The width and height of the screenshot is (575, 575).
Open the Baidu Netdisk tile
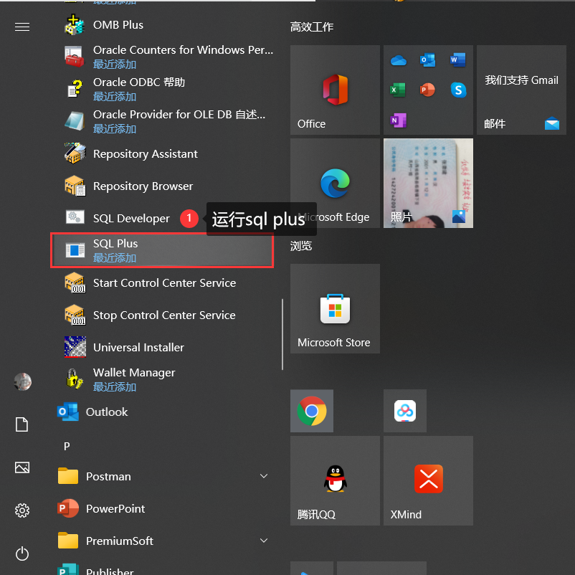click(405, 411)
